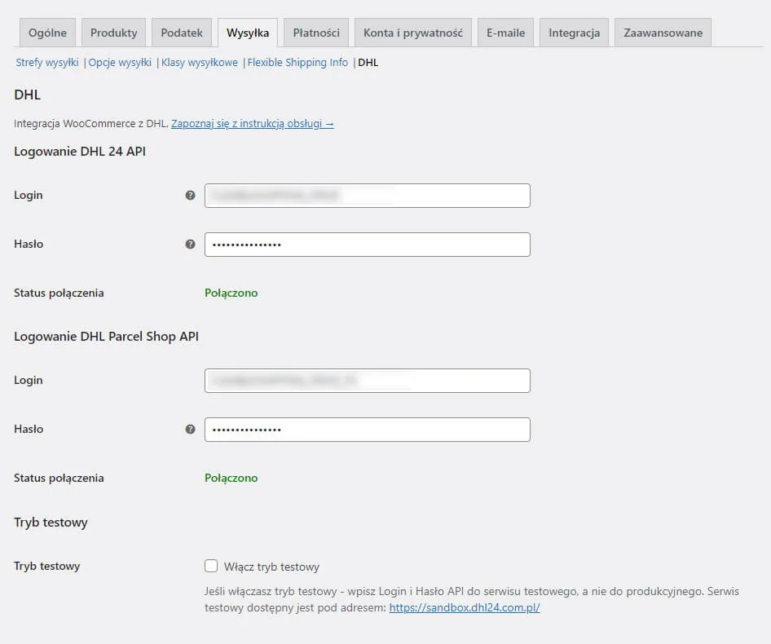Click the Logowanie DHL Parcel Shop API heading
This screenshot has width=771, height=644.
pos(106,336)
